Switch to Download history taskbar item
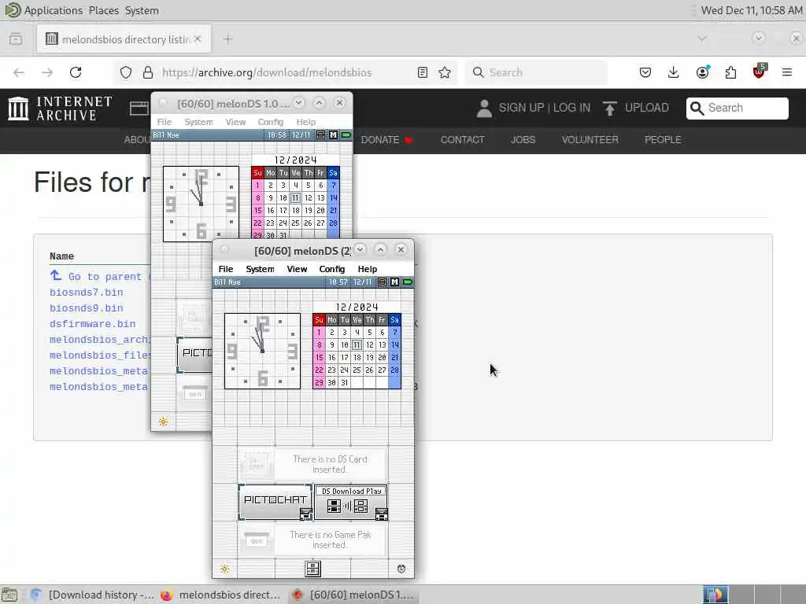The image size is (806, 604). [93, 595]
